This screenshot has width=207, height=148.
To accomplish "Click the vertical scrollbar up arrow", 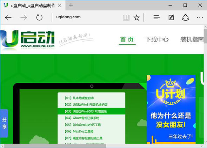I will [x=205, y=27].
